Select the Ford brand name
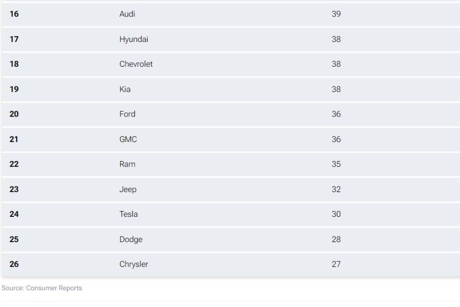 [x=127, y=114]
